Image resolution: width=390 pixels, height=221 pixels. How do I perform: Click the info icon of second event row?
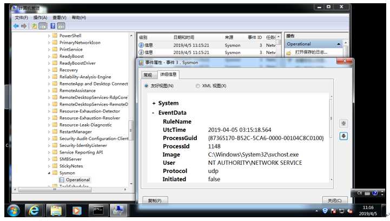pyautogui.click(x=141, y=52)
